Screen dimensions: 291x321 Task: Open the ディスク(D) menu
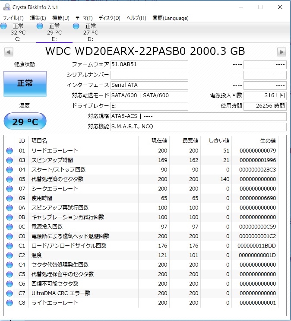[x=110, y=18]
